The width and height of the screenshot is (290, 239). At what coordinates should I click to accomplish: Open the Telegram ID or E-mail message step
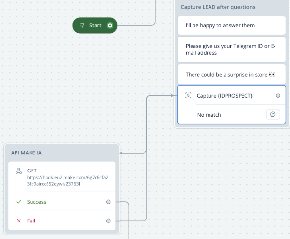click(231, 50)
